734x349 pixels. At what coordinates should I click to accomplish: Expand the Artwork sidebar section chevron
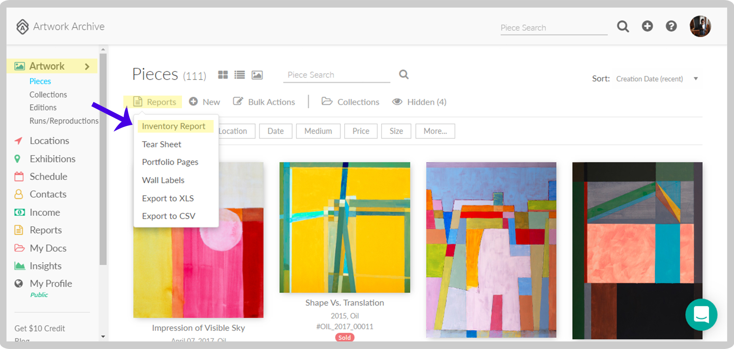(x=87, y=66)
